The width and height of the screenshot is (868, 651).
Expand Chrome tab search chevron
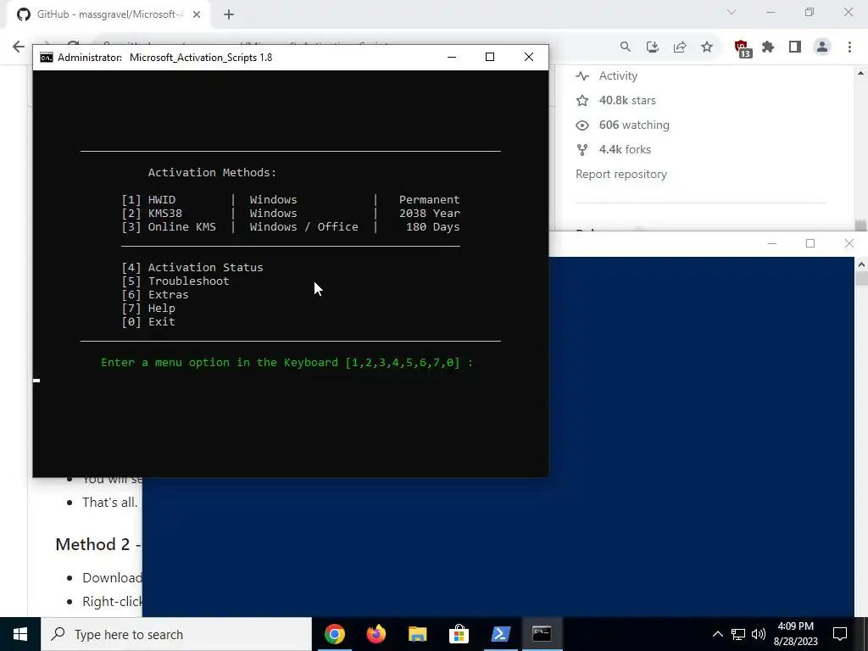(x=732, y=12)
